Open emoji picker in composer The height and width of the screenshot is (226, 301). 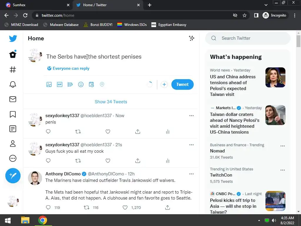(81, 84)
